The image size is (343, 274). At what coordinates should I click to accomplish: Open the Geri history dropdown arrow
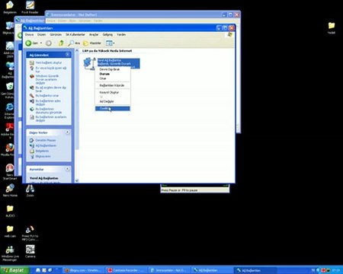pyautogui.click(x=41, y=43)
